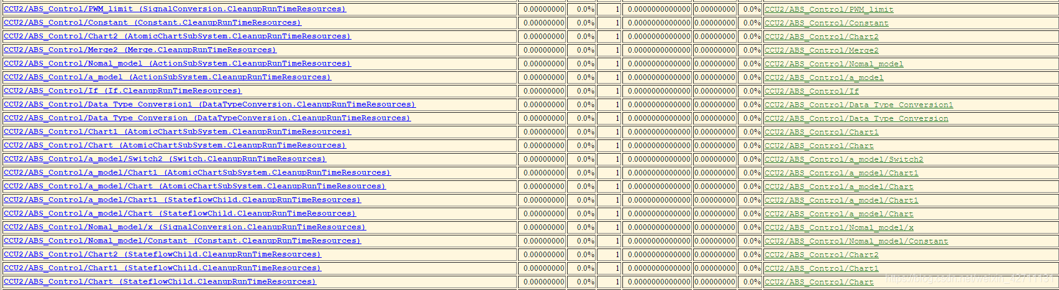Open ABS_Control/Chart StateflowChild.CleanupRunTimeResources link
Image resolution: width=1059 pixels, height=290 pixels.
point(160,282)
